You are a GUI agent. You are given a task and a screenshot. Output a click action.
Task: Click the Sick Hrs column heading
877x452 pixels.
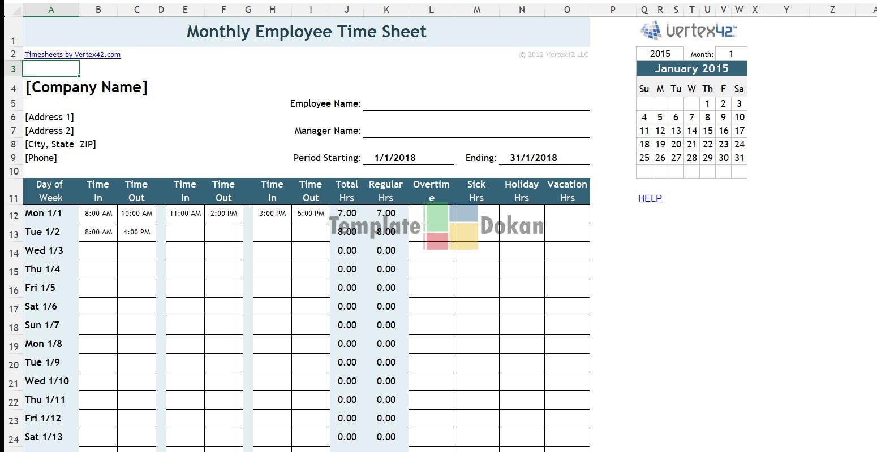[x=476, y=191]
